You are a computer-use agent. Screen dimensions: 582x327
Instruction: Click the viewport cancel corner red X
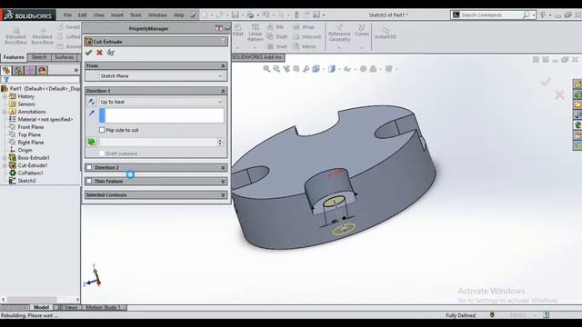(559, 94)
